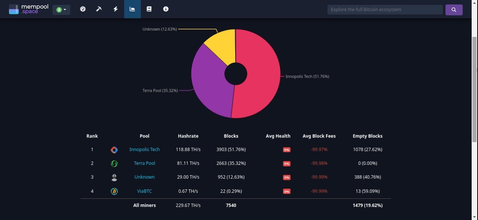
Task: Open the Lightning network bolt icon
Action: click(116, 9)
